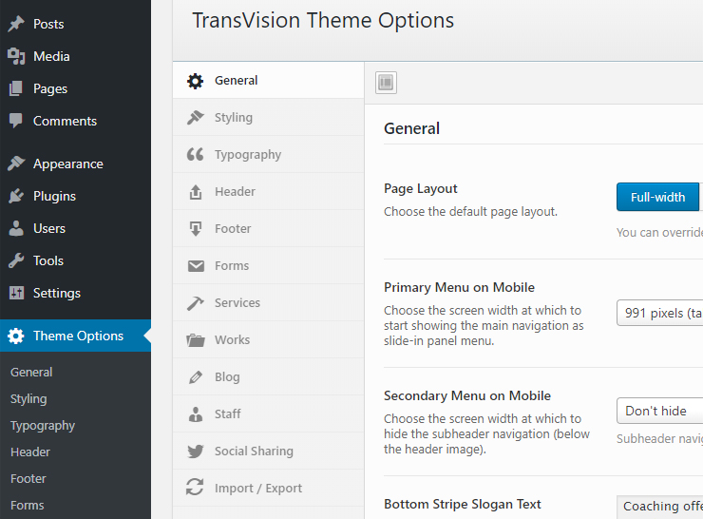Click the quote marks icon beside Typography

[x=195, y=154]
